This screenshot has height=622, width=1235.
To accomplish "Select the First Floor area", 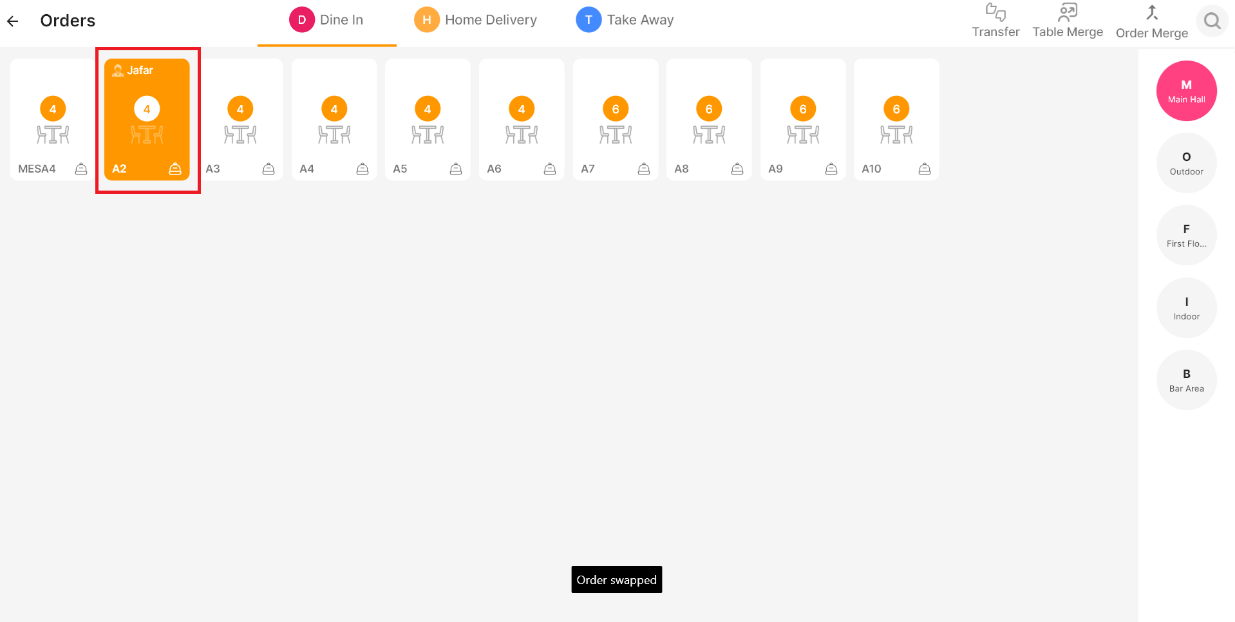I will tap(1186, 235).
